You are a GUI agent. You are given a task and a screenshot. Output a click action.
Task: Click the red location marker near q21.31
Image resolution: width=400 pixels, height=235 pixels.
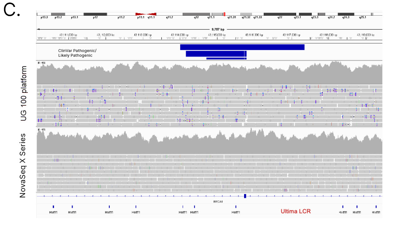click(224, 14)
